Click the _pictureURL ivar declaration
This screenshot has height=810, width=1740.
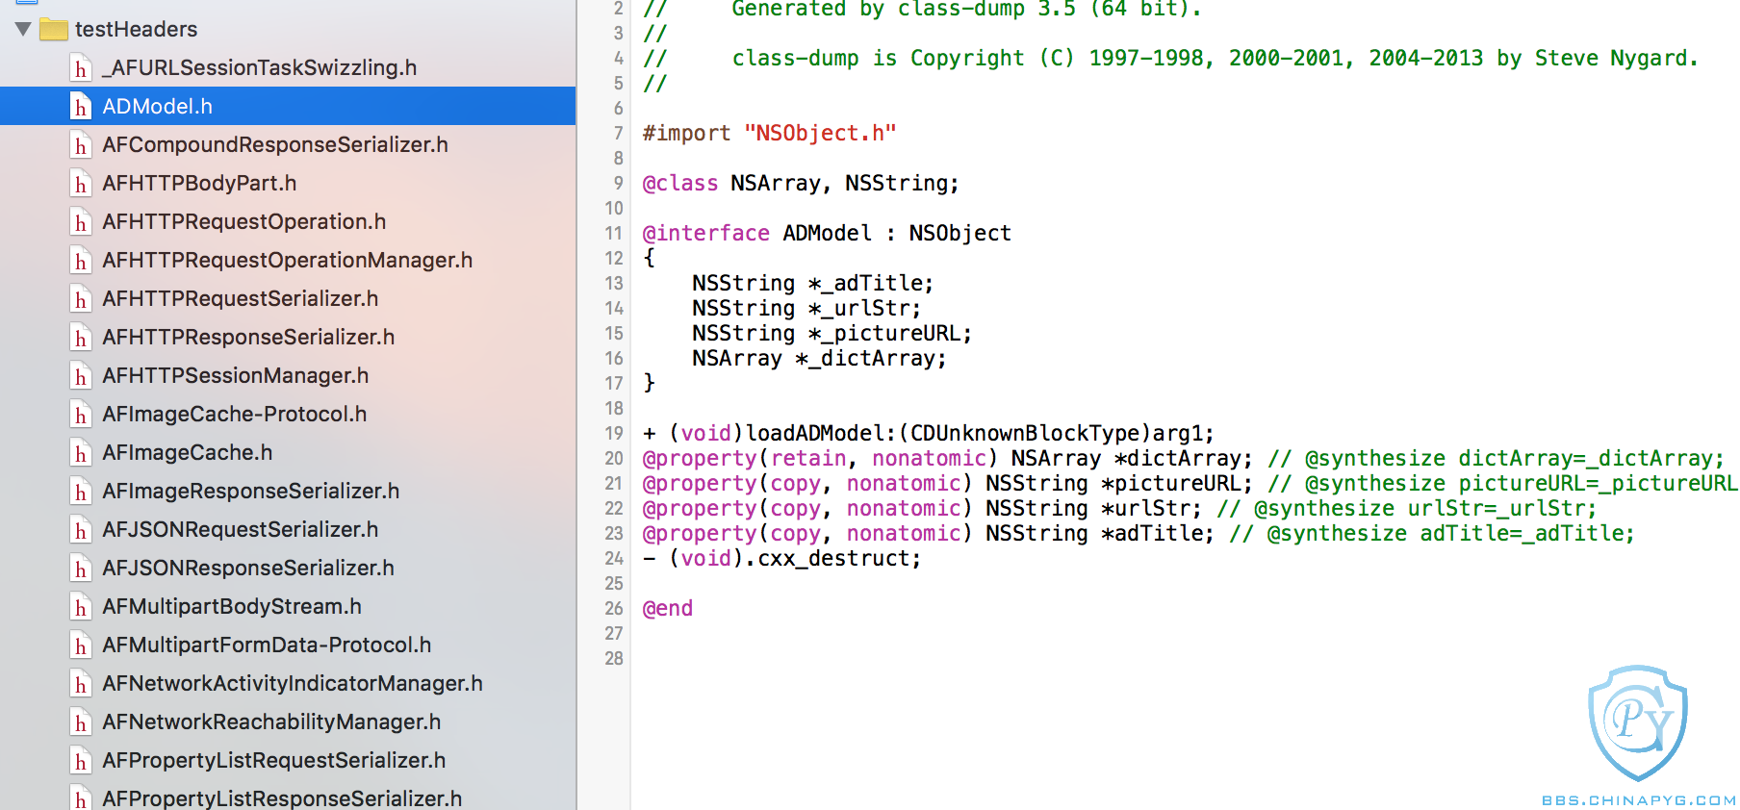click(832, 333)
